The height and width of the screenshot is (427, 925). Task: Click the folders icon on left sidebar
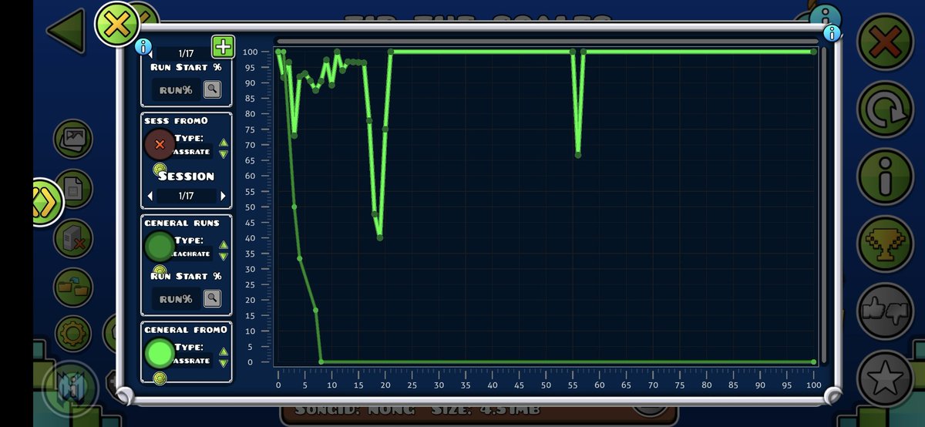[75, 287]
